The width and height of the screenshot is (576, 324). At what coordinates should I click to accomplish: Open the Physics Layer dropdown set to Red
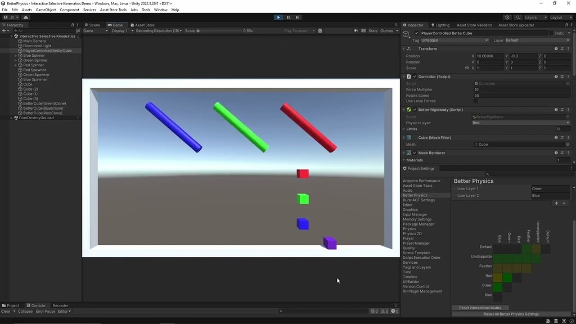pyautogui.click(x=520, y=123)
